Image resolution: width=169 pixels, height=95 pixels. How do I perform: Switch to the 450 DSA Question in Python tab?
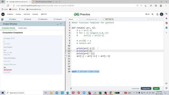click(x=45, y=2)
